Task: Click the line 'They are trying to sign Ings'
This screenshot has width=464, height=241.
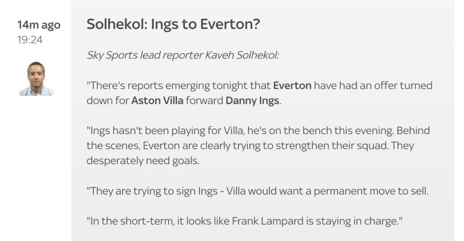Action: 154,191
